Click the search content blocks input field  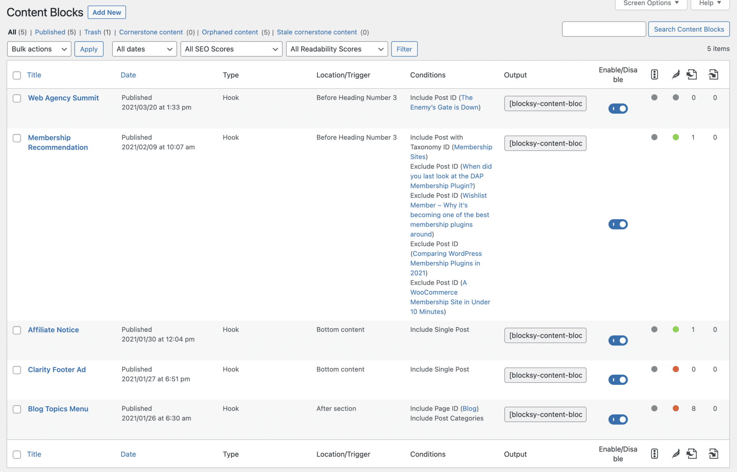pos(603,29)
